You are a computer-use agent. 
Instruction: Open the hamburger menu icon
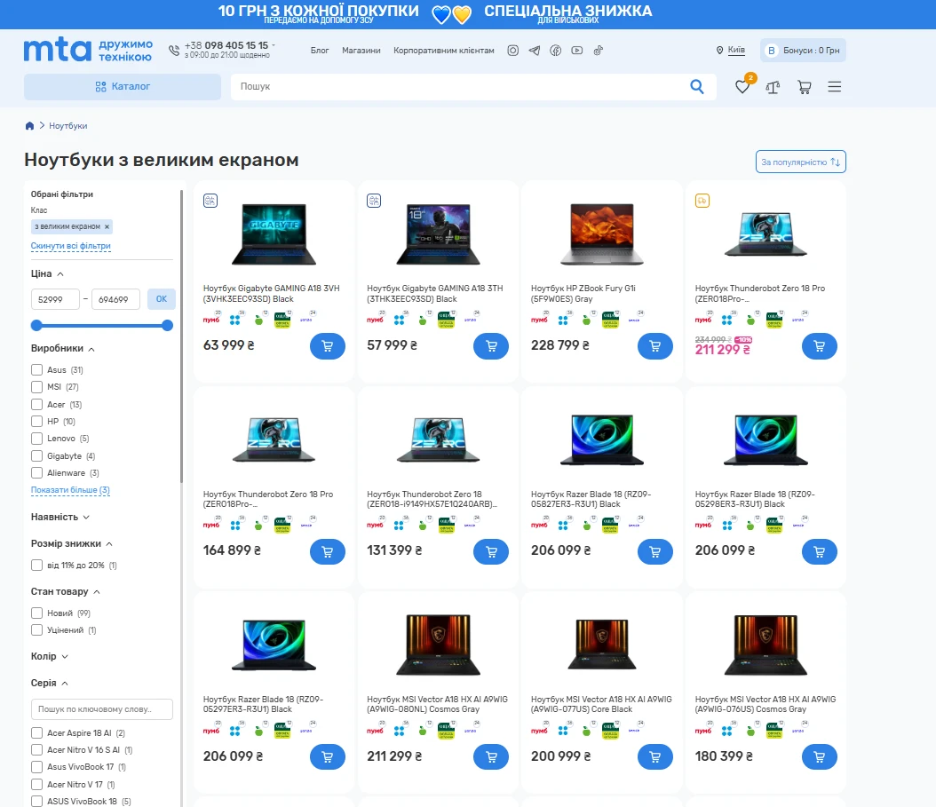[835, 87]
